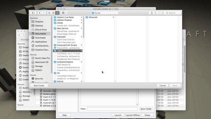The width and height of the screenshot is (211, 119).
Task: Click the Filter input field
Action: coord(112,109)
